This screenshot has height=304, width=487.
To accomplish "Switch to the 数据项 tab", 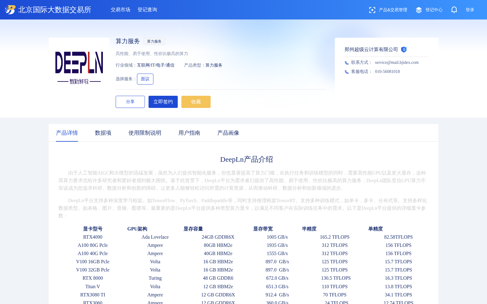I will [103, 133].
